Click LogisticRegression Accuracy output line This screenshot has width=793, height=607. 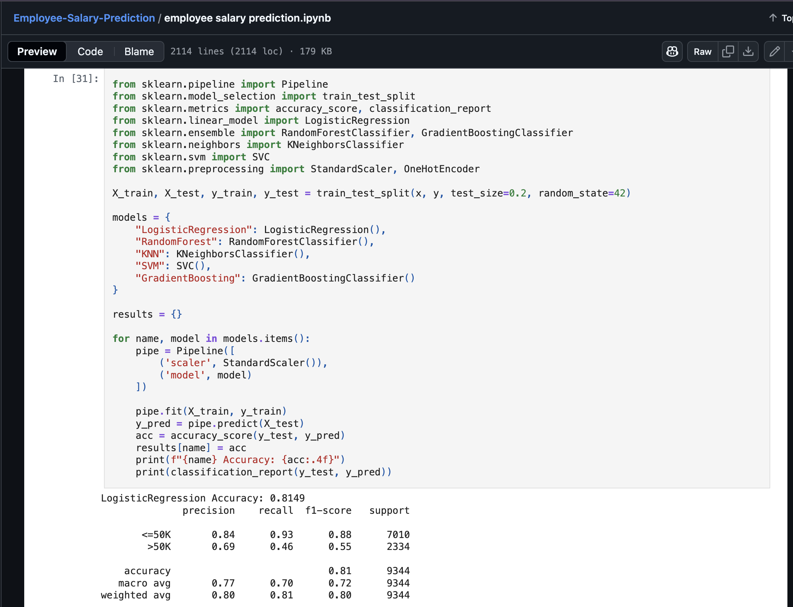point(203,498)
